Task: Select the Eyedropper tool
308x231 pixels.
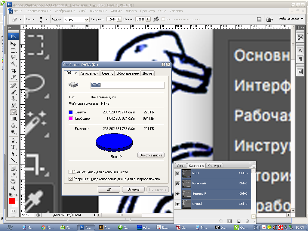Action: tap(13, 175)
